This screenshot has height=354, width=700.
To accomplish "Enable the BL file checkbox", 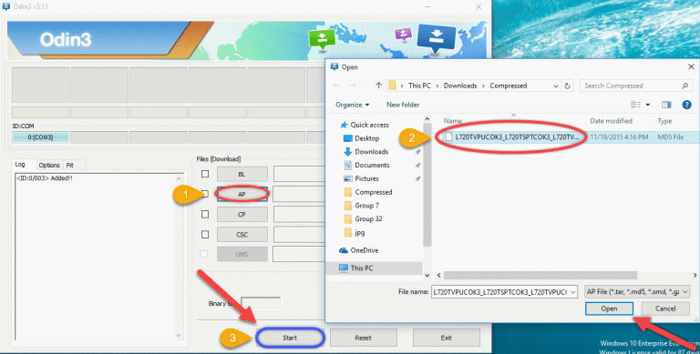I will click(205, 174).
